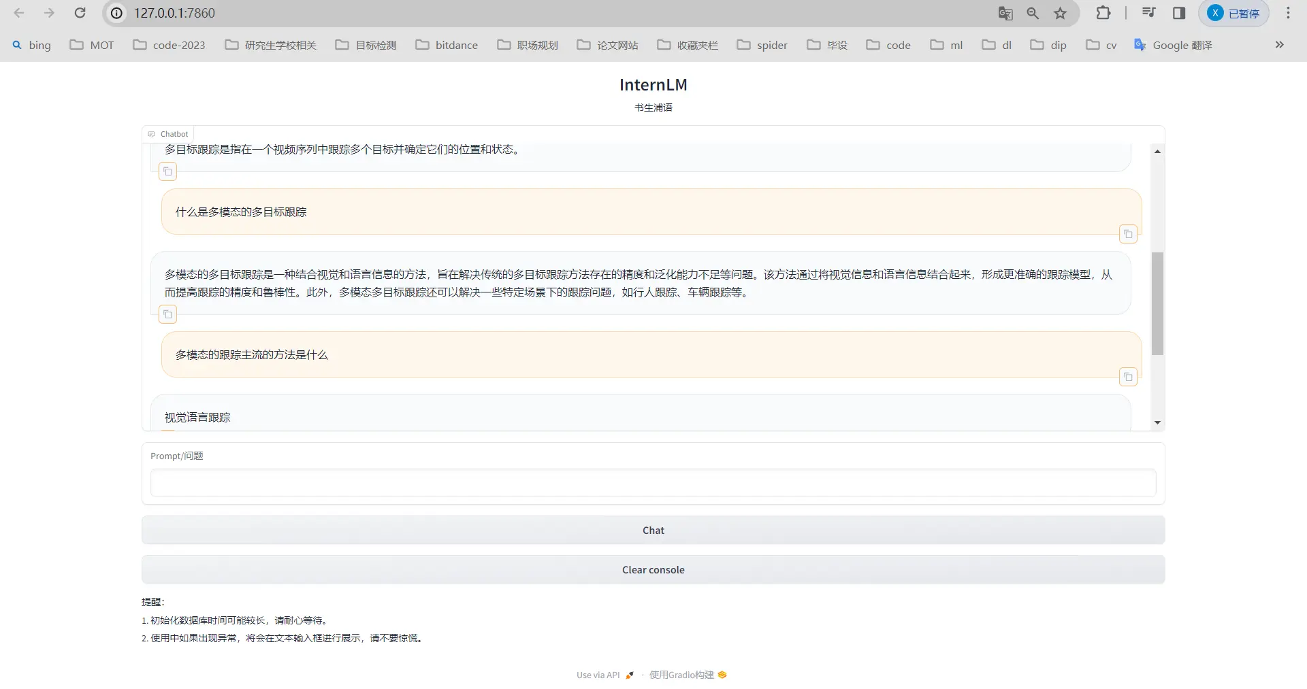Viewport: 1307px width, 689px height.
Task: Click the 什么是多模态的多目标跟踪 message text
Action: click(241, 212)
